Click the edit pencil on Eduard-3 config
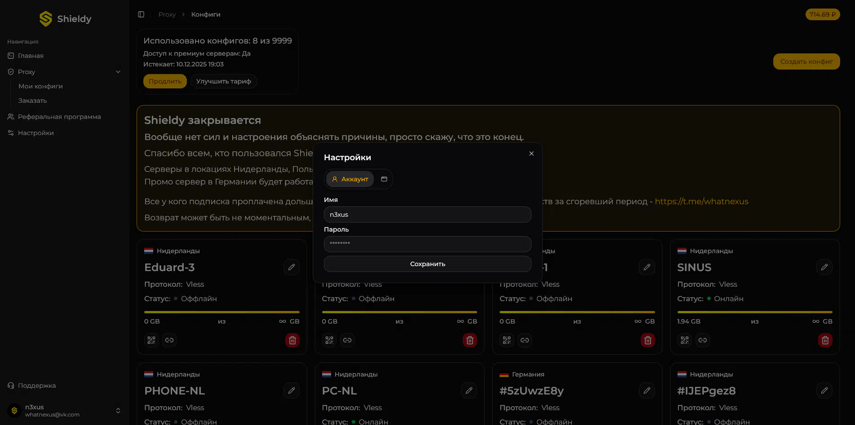This screenshot has height=425, width=855. tap(292, 267)
